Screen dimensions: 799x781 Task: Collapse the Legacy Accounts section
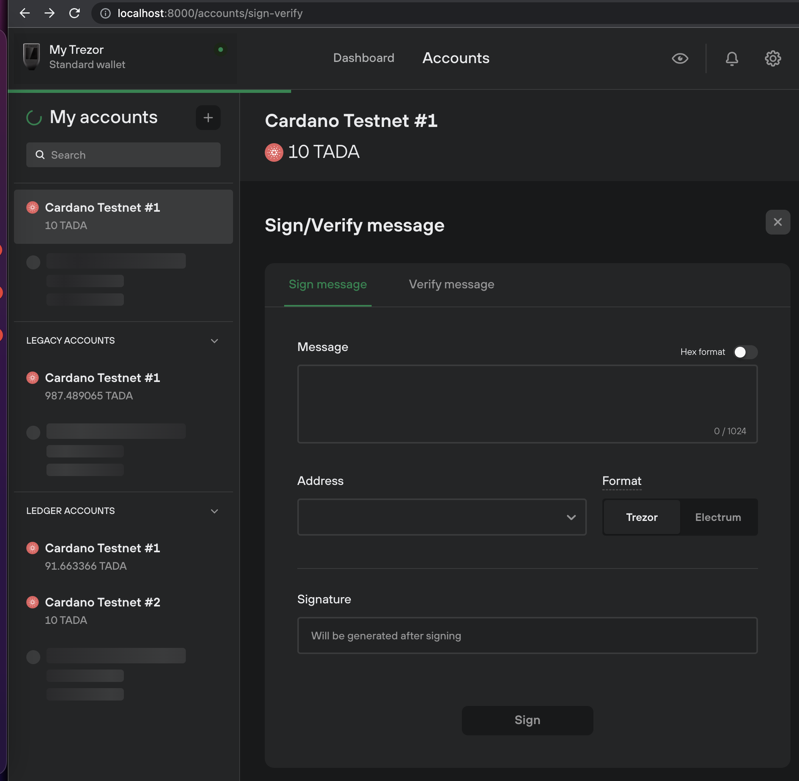214,341
